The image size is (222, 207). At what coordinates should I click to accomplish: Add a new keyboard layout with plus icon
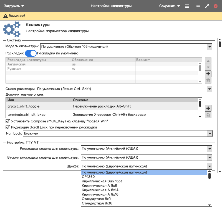tap(208, 74)
